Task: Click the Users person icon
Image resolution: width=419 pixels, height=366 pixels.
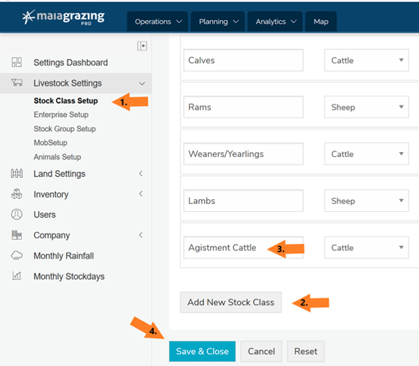Action: pos(17,215)
